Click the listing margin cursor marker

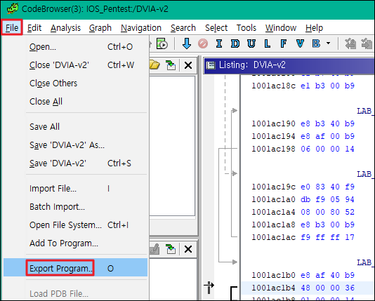(x=209, y=288)
